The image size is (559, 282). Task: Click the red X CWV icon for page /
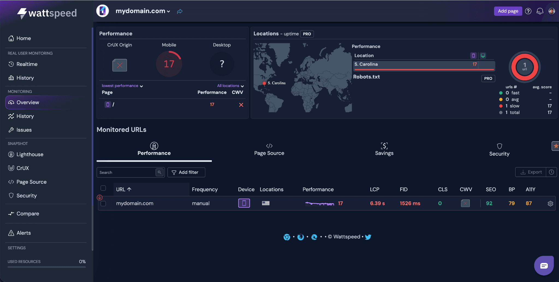(241, 105)
